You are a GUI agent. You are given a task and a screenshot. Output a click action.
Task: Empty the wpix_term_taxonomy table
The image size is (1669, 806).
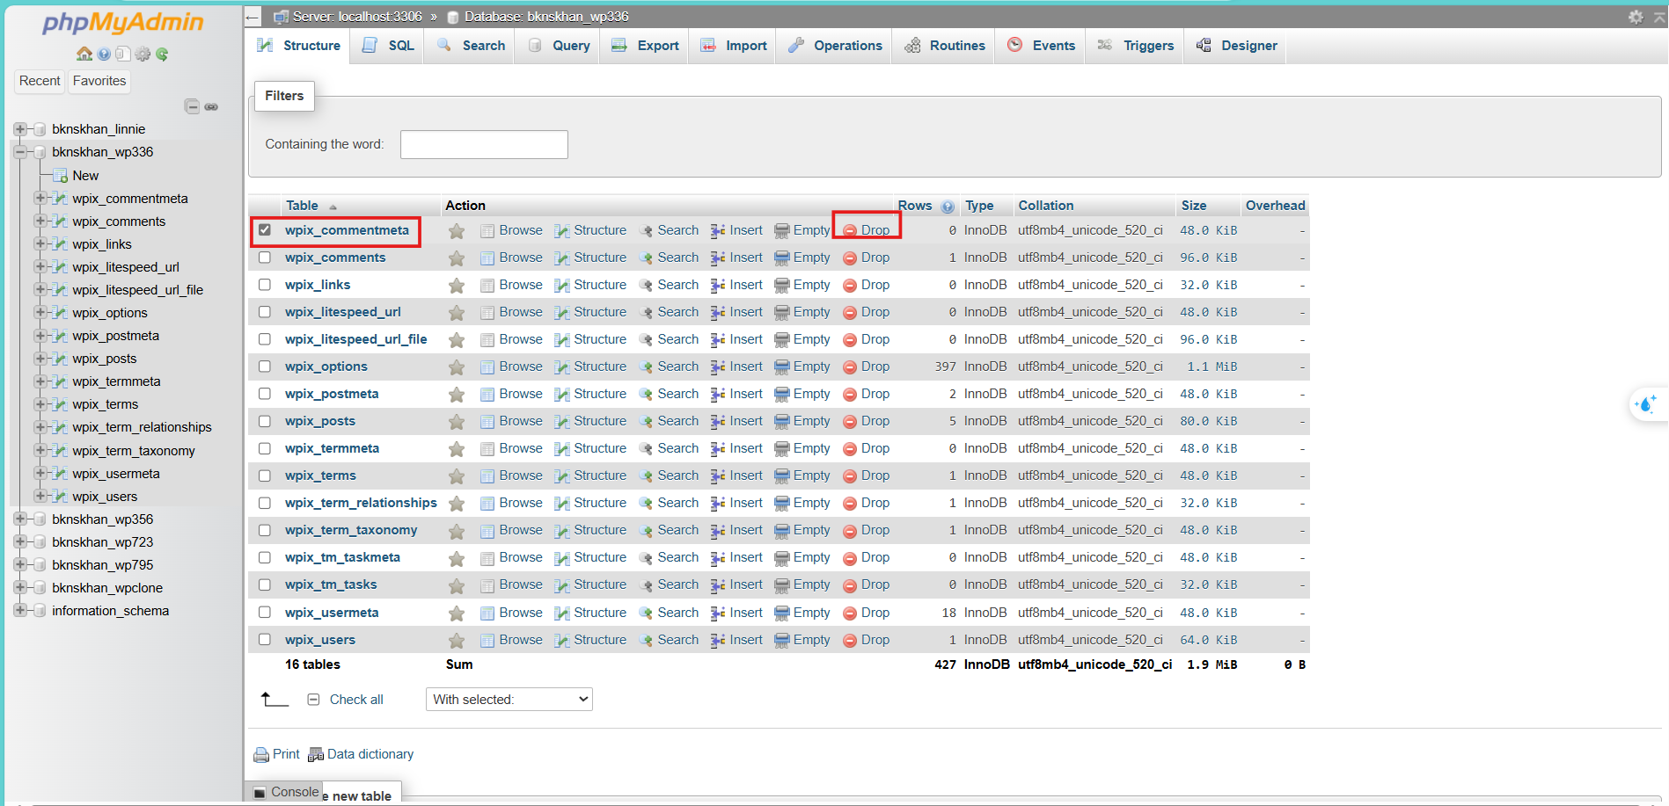(x=802, y=530)
